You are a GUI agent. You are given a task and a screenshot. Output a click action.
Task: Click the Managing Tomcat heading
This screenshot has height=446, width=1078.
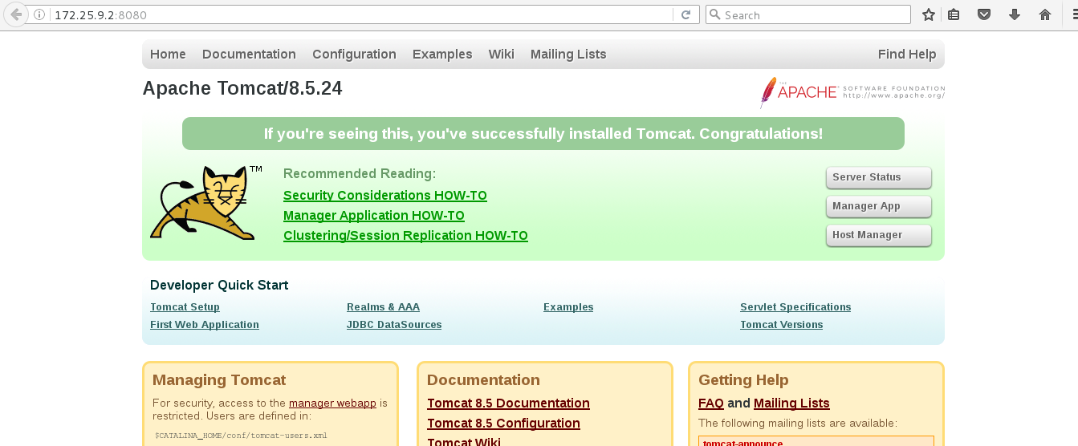[219, 380]
